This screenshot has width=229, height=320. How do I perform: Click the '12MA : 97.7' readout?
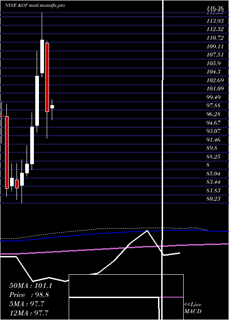(29, 313)
